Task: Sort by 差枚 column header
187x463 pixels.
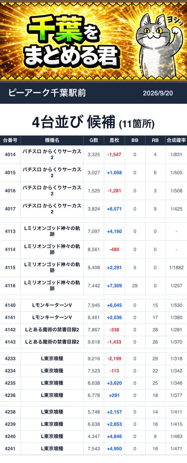Action: (114, 140)
